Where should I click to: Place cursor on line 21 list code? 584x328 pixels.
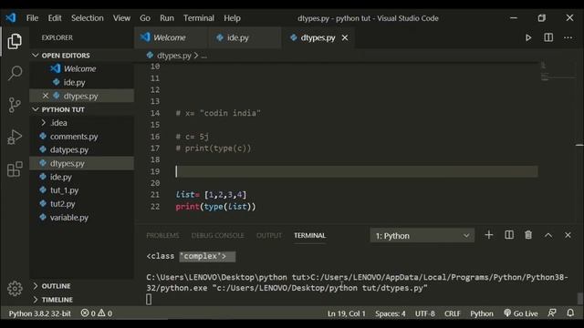coord(211,194)
